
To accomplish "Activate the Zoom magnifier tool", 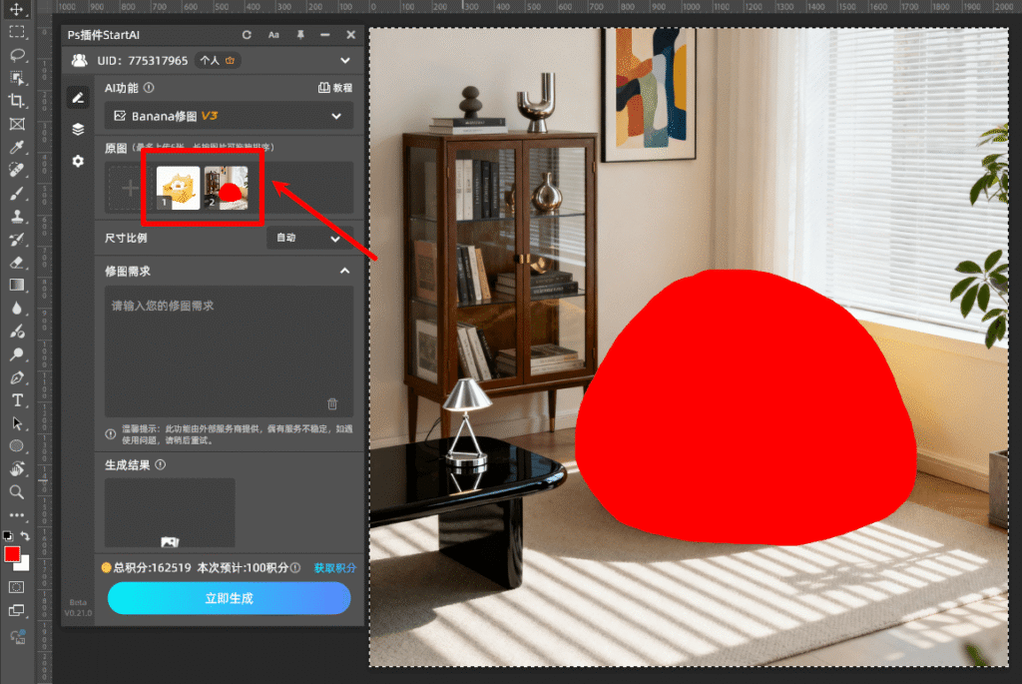I will pyautogui.click(x=17, y=492).
